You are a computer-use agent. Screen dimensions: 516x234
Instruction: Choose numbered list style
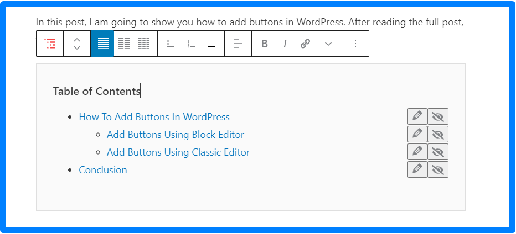click(191, 44)
